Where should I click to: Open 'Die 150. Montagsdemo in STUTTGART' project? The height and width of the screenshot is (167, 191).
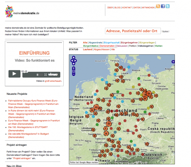pos(28,129)
